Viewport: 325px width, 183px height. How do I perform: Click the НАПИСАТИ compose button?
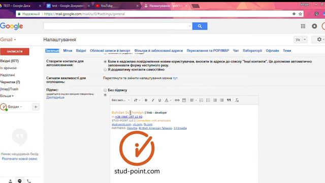click(x=15, y=52)
